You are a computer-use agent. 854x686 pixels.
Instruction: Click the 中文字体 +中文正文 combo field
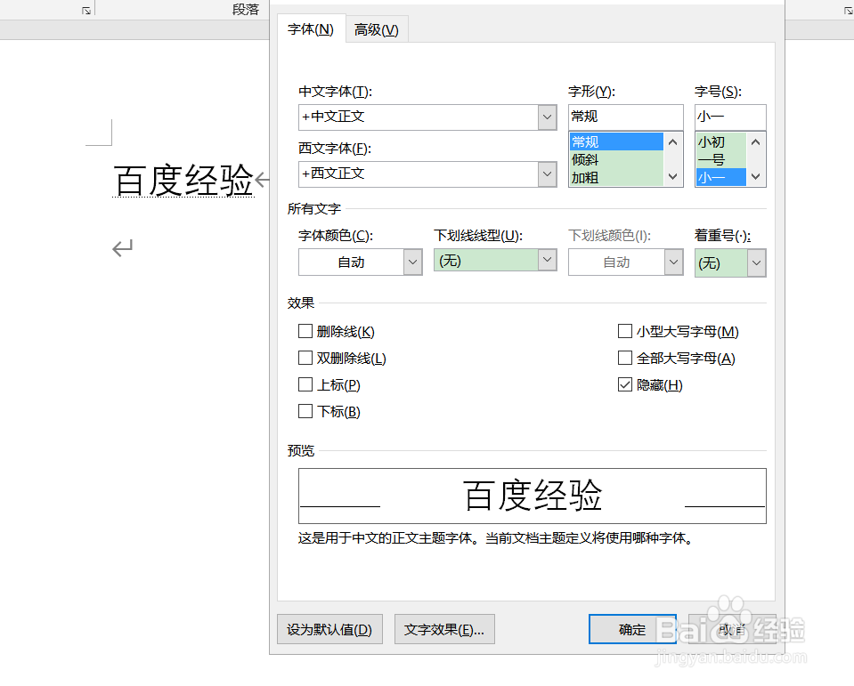[427, 117]
